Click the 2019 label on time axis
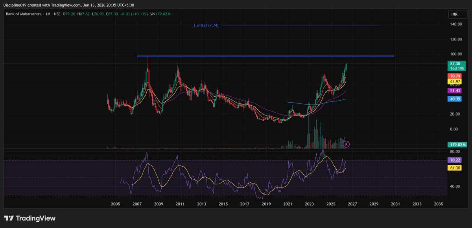The image size is (472, 228). click(x=266, y=204)
